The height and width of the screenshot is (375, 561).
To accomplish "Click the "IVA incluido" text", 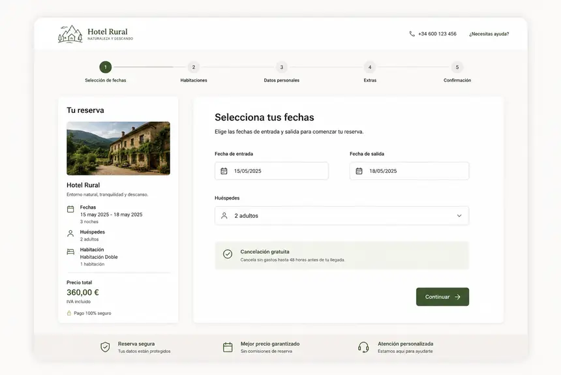I will tap(78, 302).
